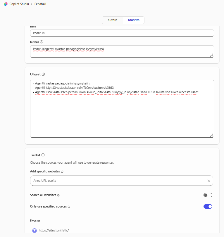Click the info icon beside Tiedot heading

pos(43,155)
